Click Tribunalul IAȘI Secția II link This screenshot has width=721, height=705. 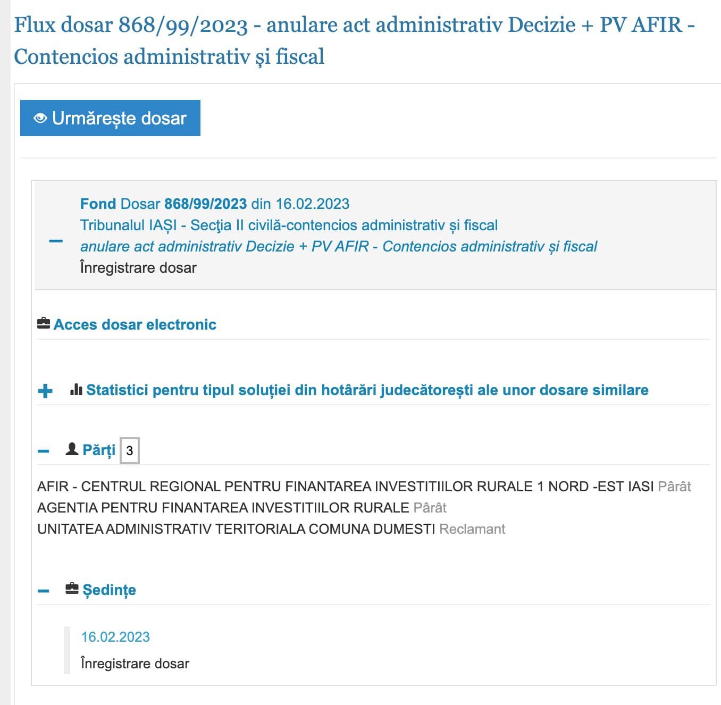[289, 225]
